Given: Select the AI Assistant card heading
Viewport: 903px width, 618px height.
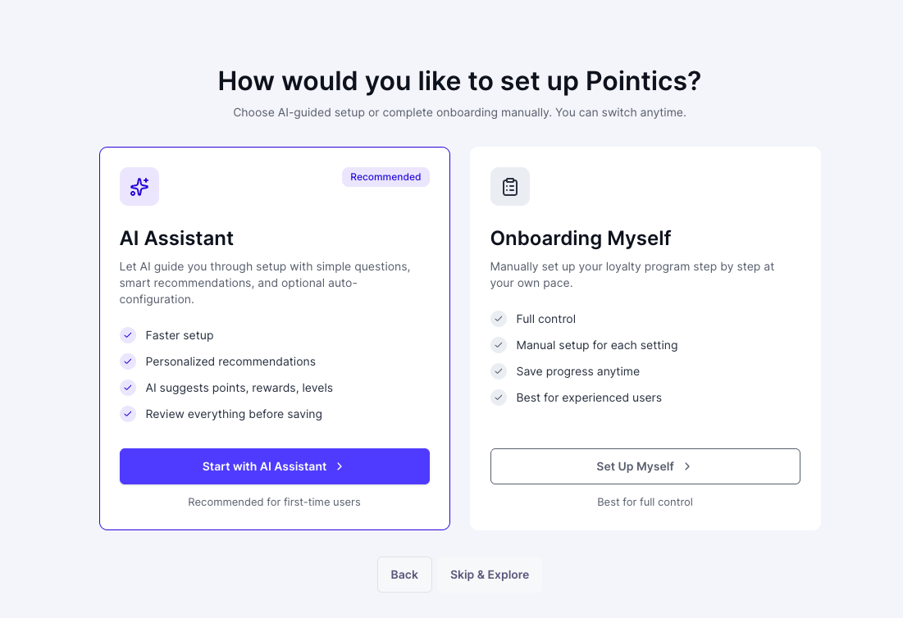Looking at the screenshot, I should tap(176, 239).
